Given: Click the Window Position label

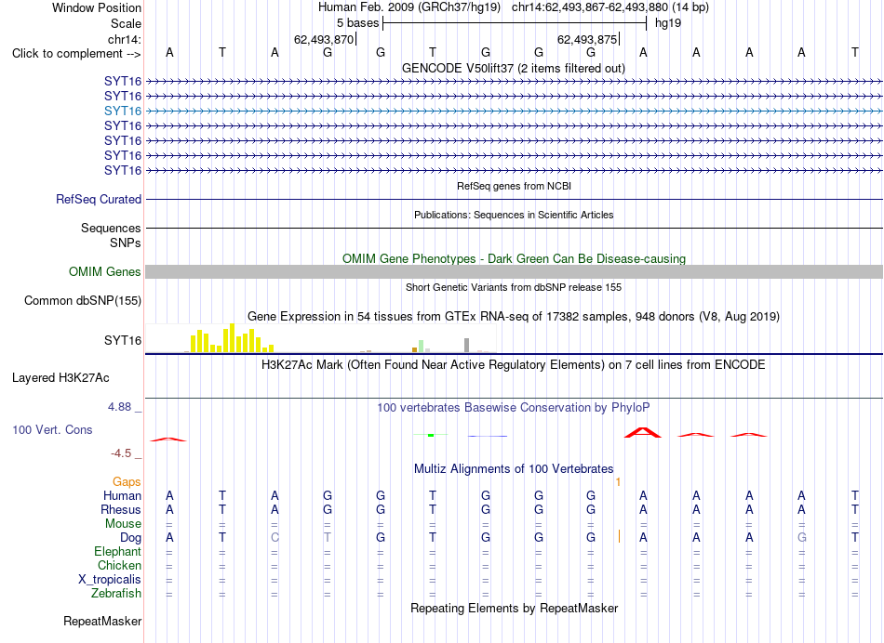Looking at the screenshot, I should click(x=97, y=7).
